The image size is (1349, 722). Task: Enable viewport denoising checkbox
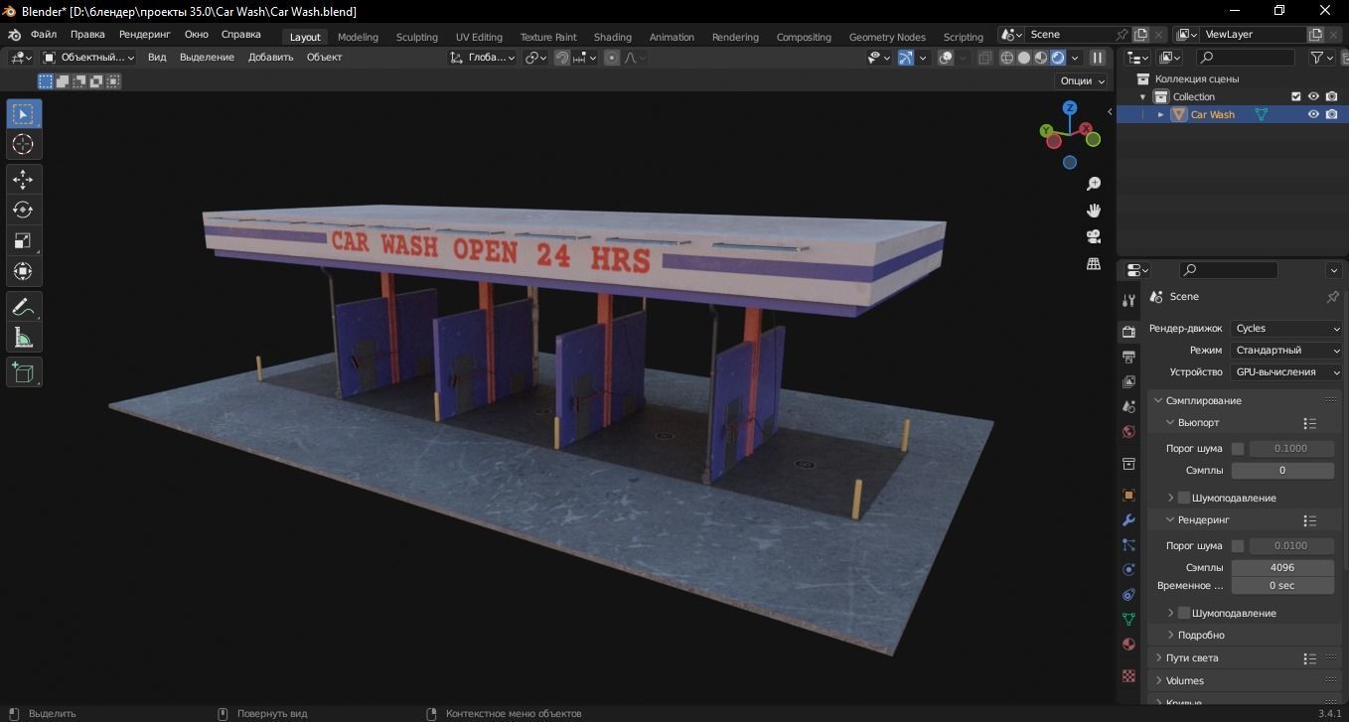pos(1184,498)
